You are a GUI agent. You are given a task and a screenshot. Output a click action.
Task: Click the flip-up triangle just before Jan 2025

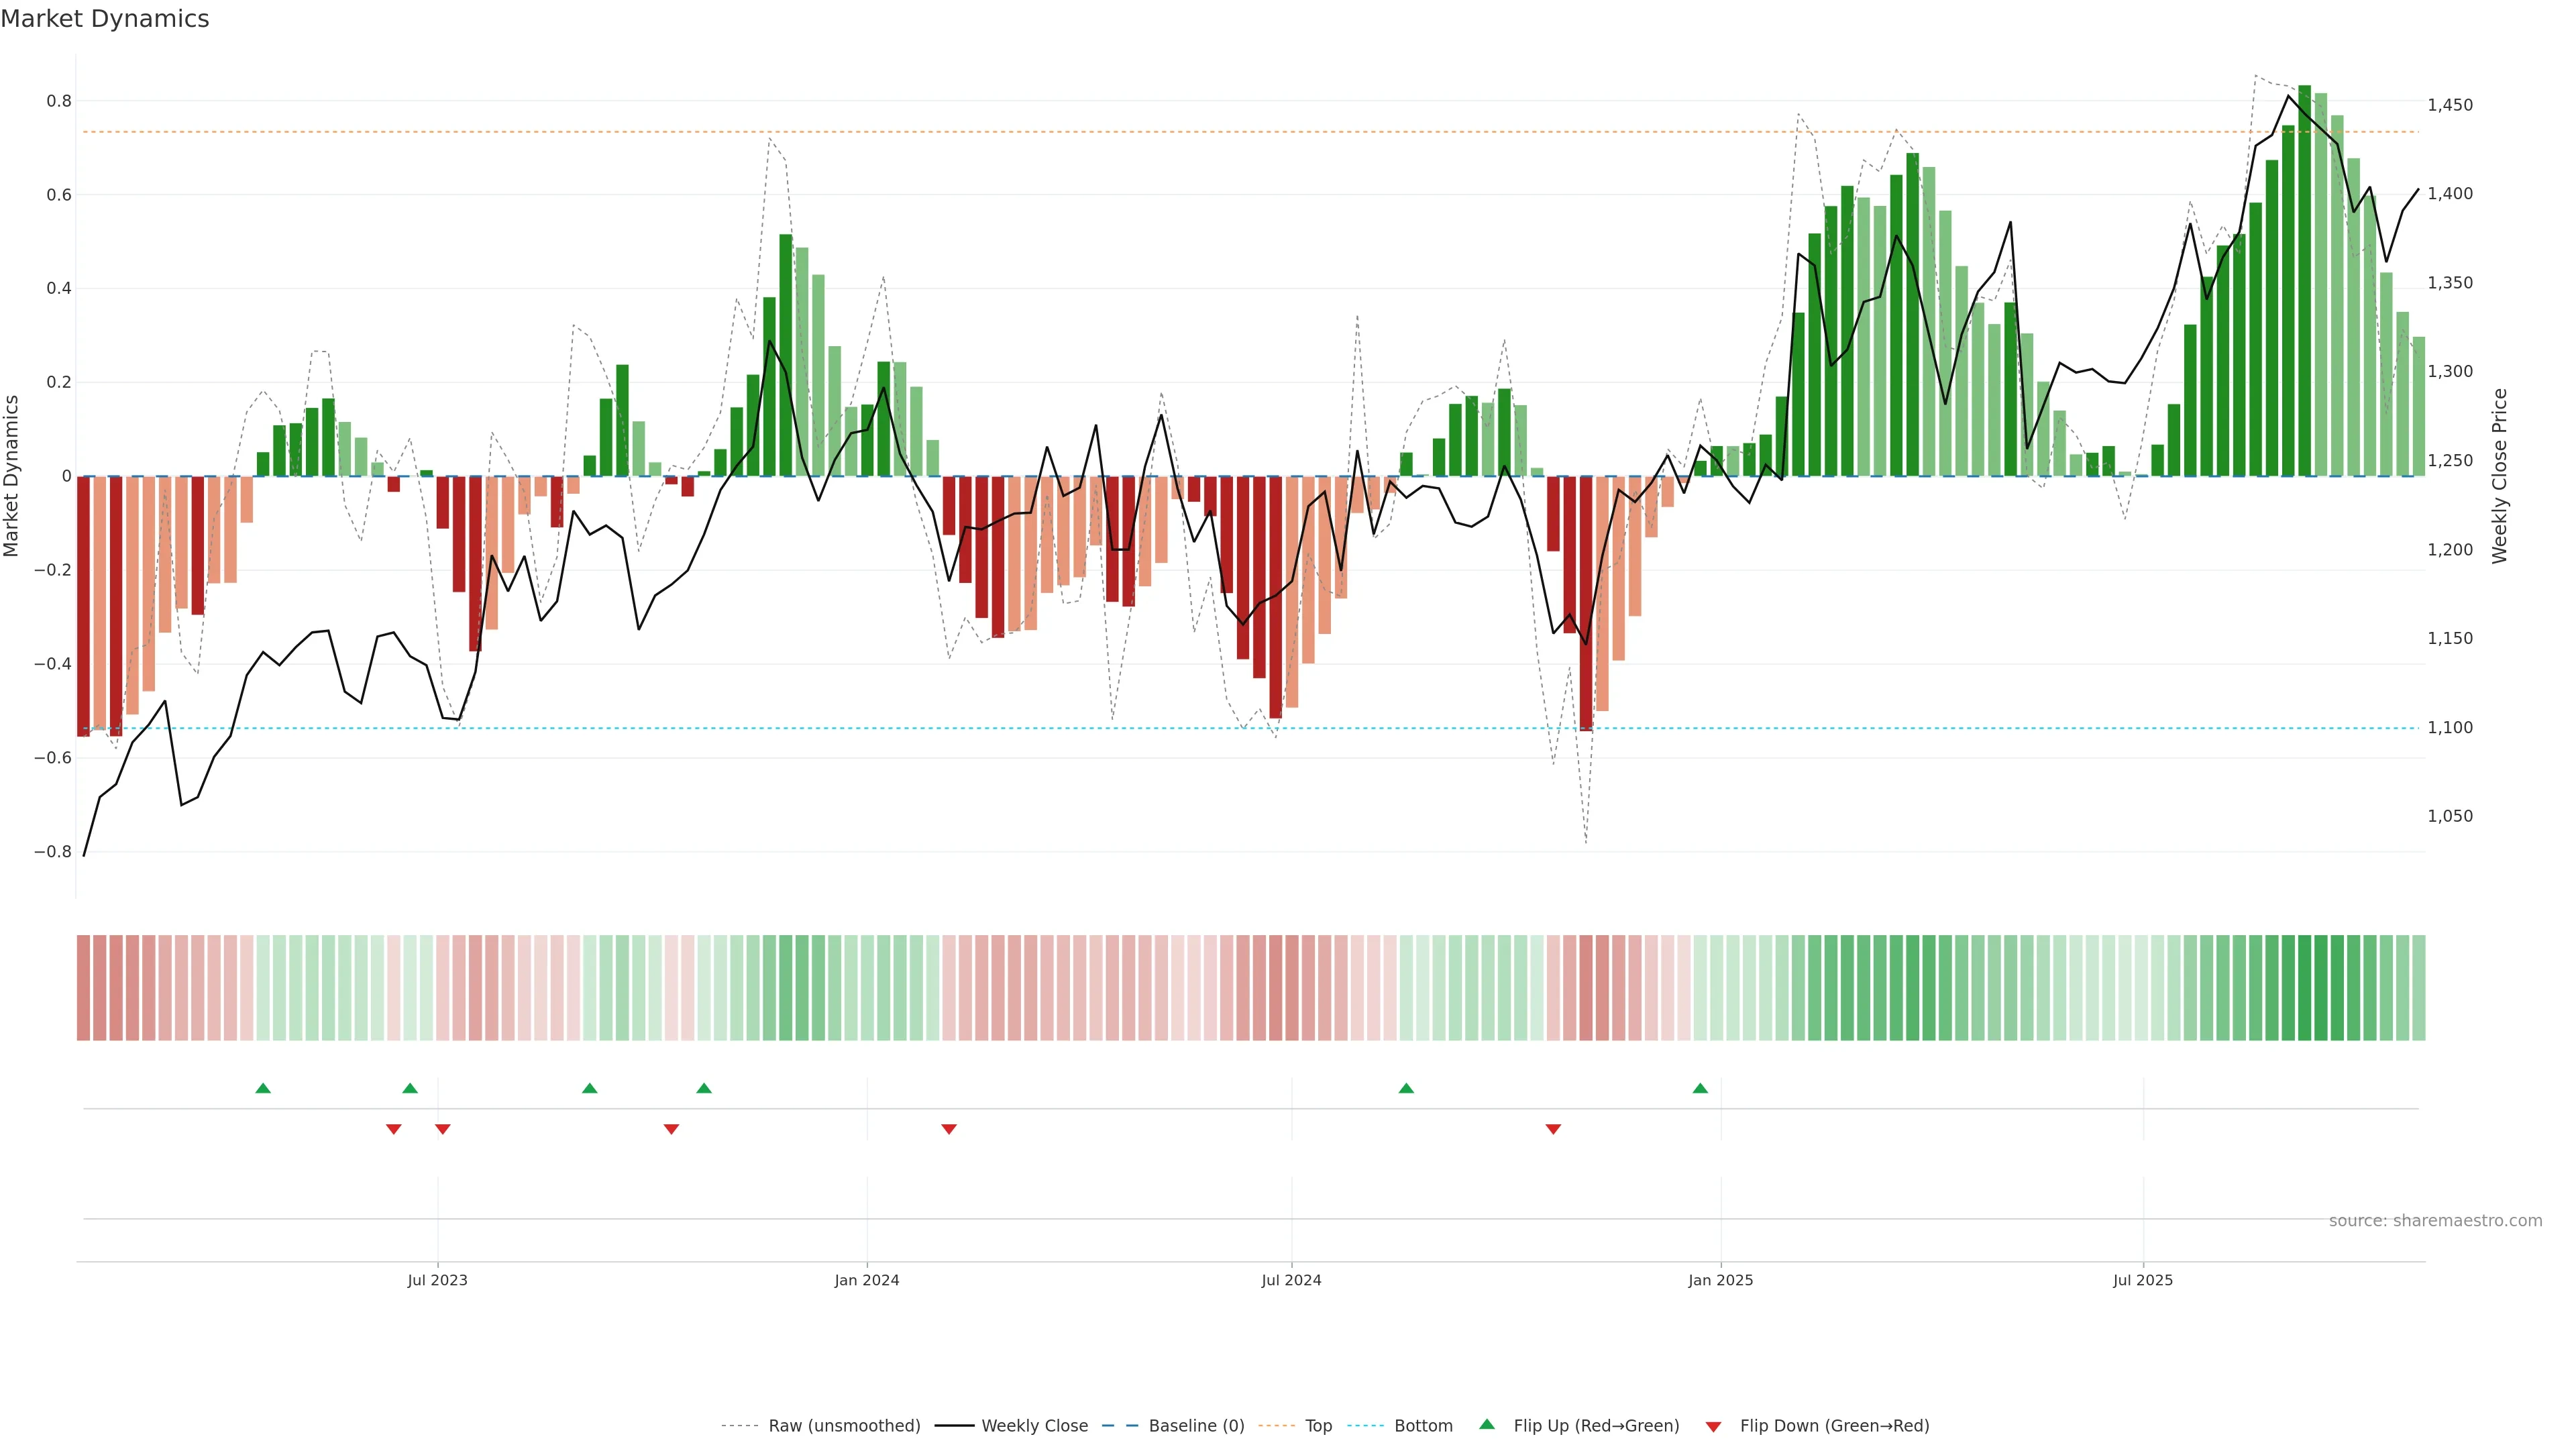[1700, 1088]
